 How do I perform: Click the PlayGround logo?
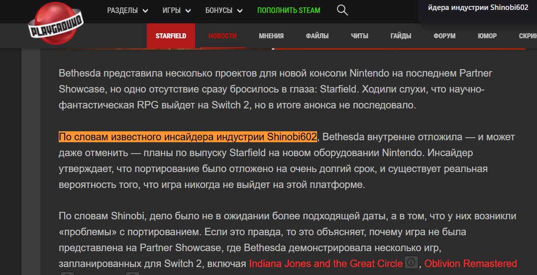pyautogui.click(x=55, y=23)
